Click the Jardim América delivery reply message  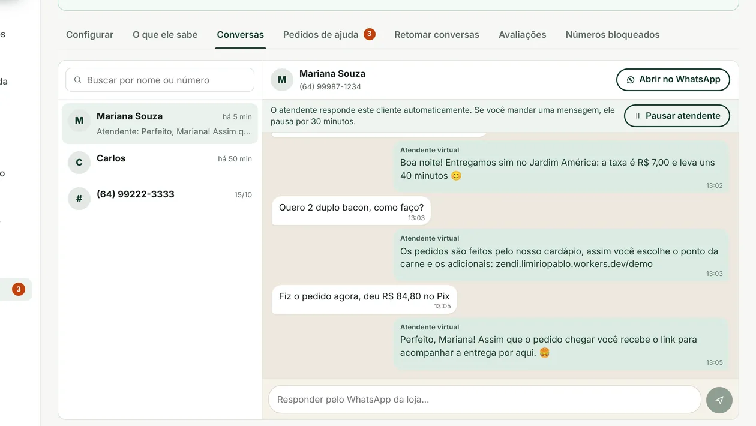[x=562, y=167]
